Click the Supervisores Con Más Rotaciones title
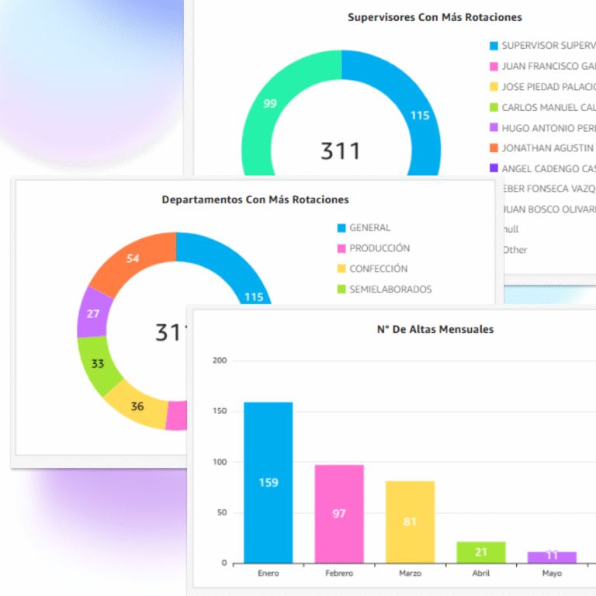Viewport: 596px width, 596px height. coord(435,17)
